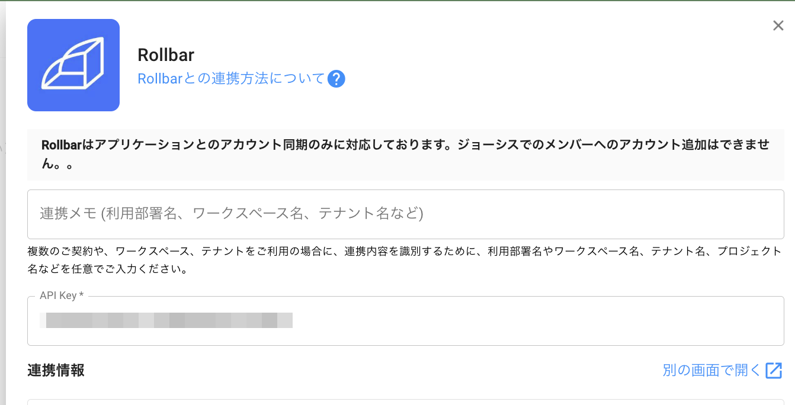Click the bold Rollbar account sync notice
This screenshot has width=795, height=405.
click(405, 146)
